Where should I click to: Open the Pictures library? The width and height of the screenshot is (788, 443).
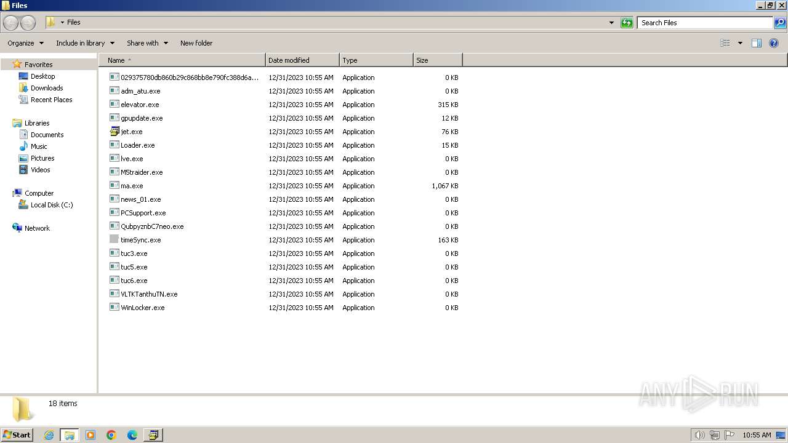point(42,158)
